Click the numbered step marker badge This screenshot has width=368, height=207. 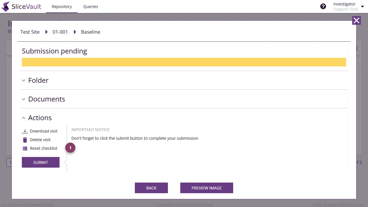pyautogui.click(x=70, y=147)
